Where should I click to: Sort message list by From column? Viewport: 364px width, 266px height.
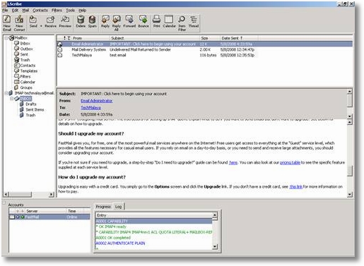coord(90,38)
